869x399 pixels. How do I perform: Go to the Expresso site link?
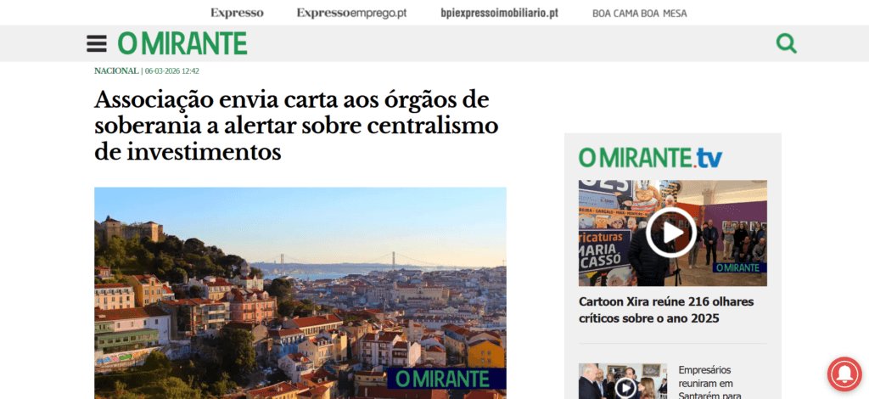tap(237, 13)
